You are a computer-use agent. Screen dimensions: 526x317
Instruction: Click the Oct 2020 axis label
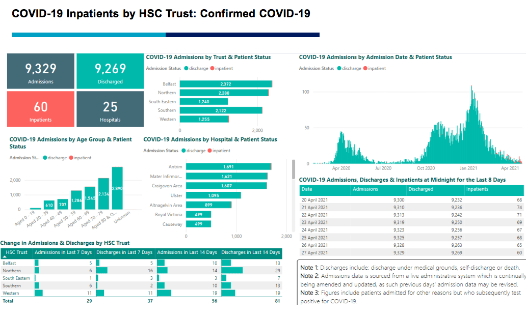pos(426,168)
